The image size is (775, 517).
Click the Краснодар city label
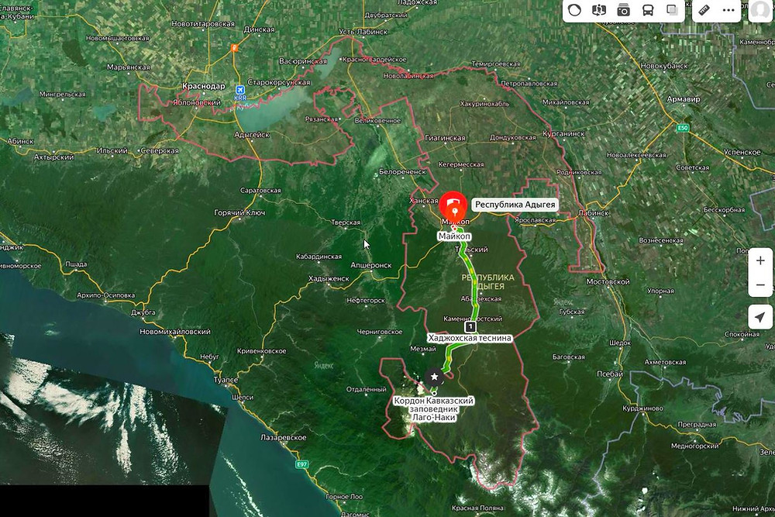(x=204, y=86)
